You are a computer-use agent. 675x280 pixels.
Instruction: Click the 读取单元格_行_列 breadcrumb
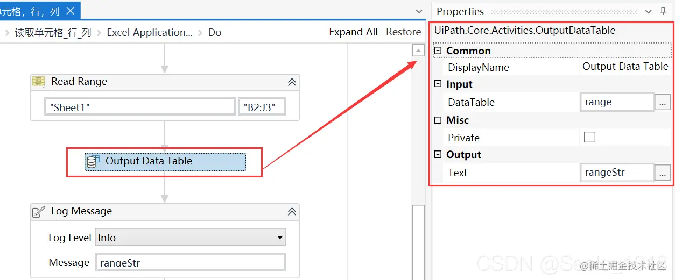[53, 32]
